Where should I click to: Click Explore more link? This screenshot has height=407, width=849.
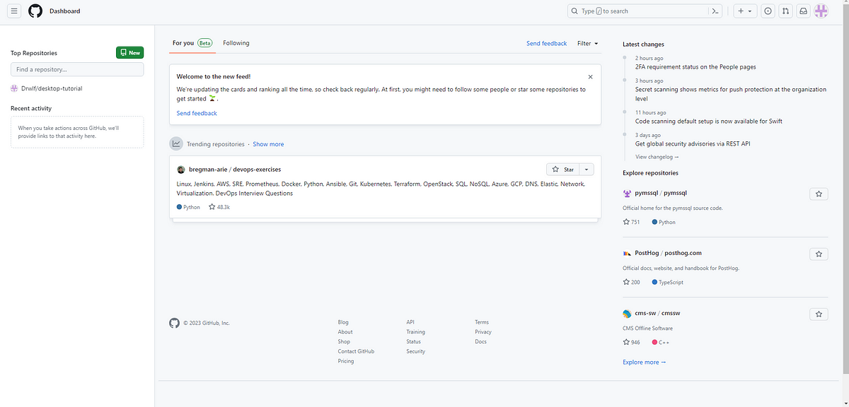[645, 362]
